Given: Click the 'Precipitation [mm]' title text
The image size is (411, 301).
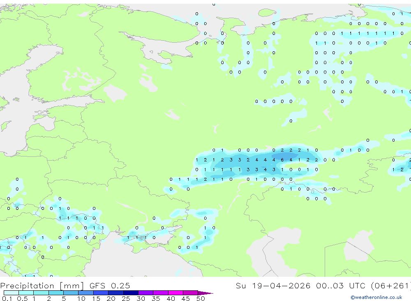Looking at the screenshot, I should (x=42, y=285).
